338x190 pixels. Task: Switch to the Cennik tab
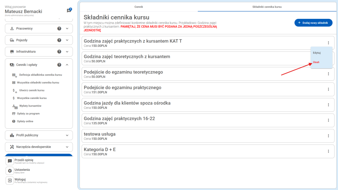tap(139, 7)
